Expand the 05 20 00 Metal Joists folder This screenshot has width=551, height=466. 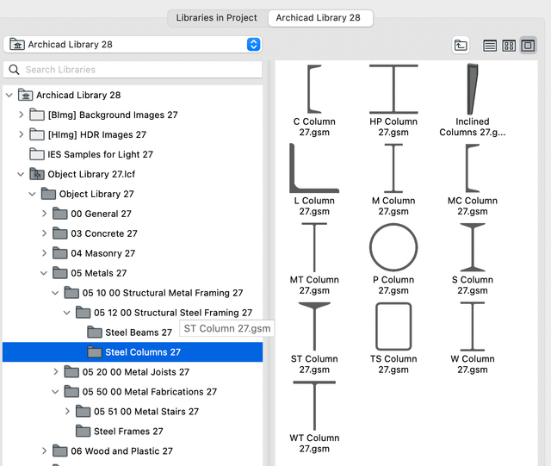(x=56, y=372)
